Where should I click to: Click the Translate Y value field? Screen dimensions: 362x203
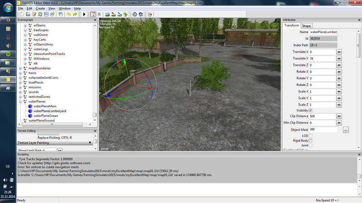click(322, 59)
